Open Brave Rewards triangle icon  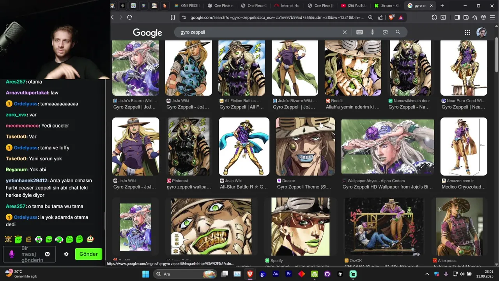(x=400, y=17)
